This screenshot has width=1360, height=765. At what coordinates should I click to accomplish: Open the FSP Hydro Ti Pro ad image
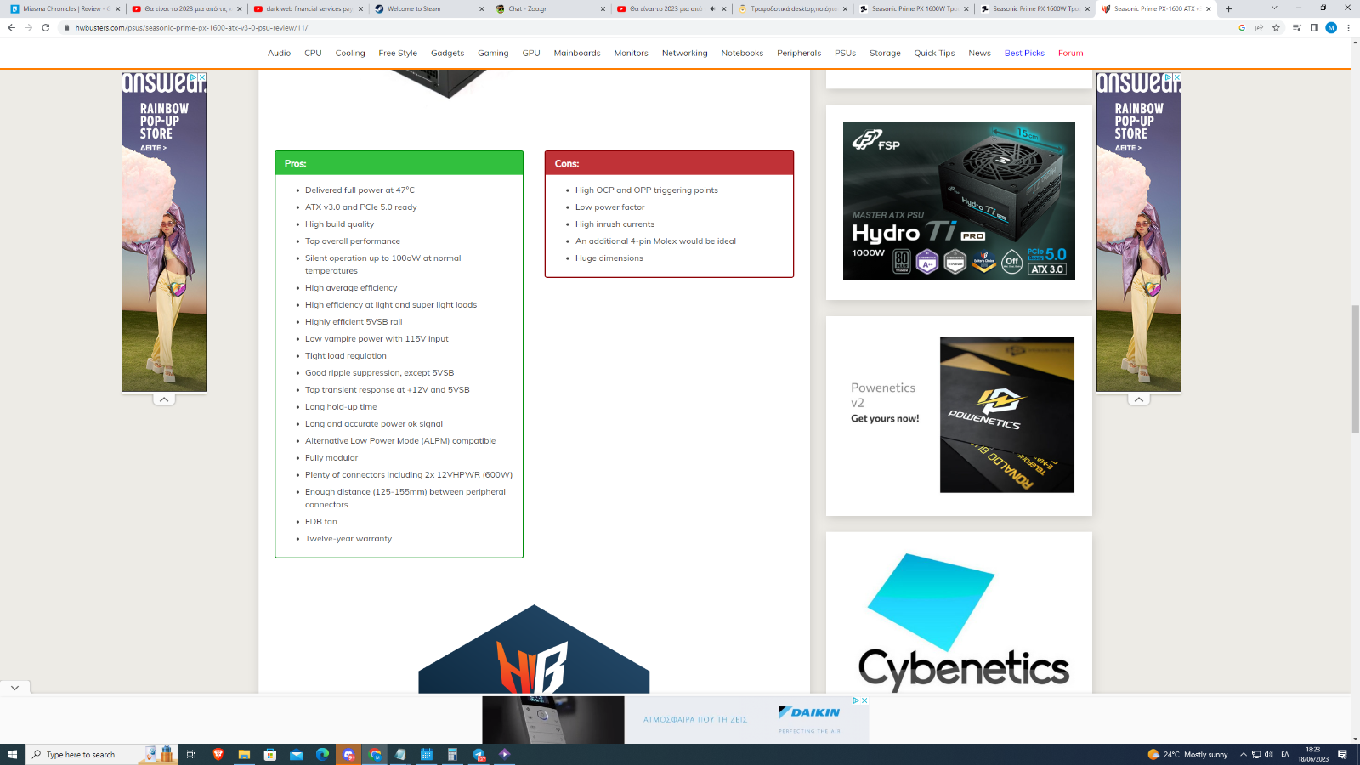click(959, 201)
